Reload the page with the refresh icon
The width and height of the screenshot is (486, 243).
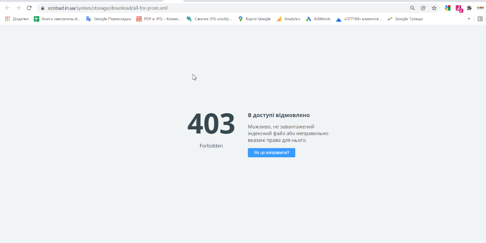(x=29, y=8)
